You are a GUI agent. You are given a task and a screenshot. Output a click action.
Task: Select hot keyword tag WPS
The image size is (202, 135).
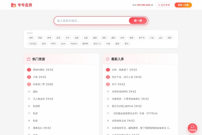53,44
